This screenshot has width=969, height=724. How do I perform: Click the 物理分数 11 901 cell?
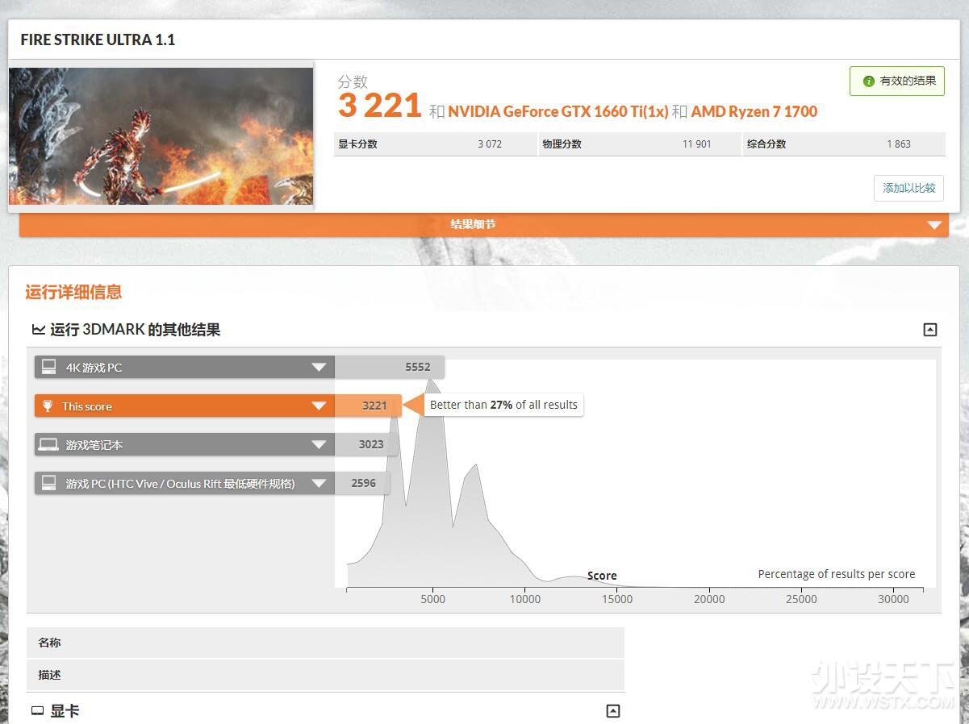pos(640,144)
